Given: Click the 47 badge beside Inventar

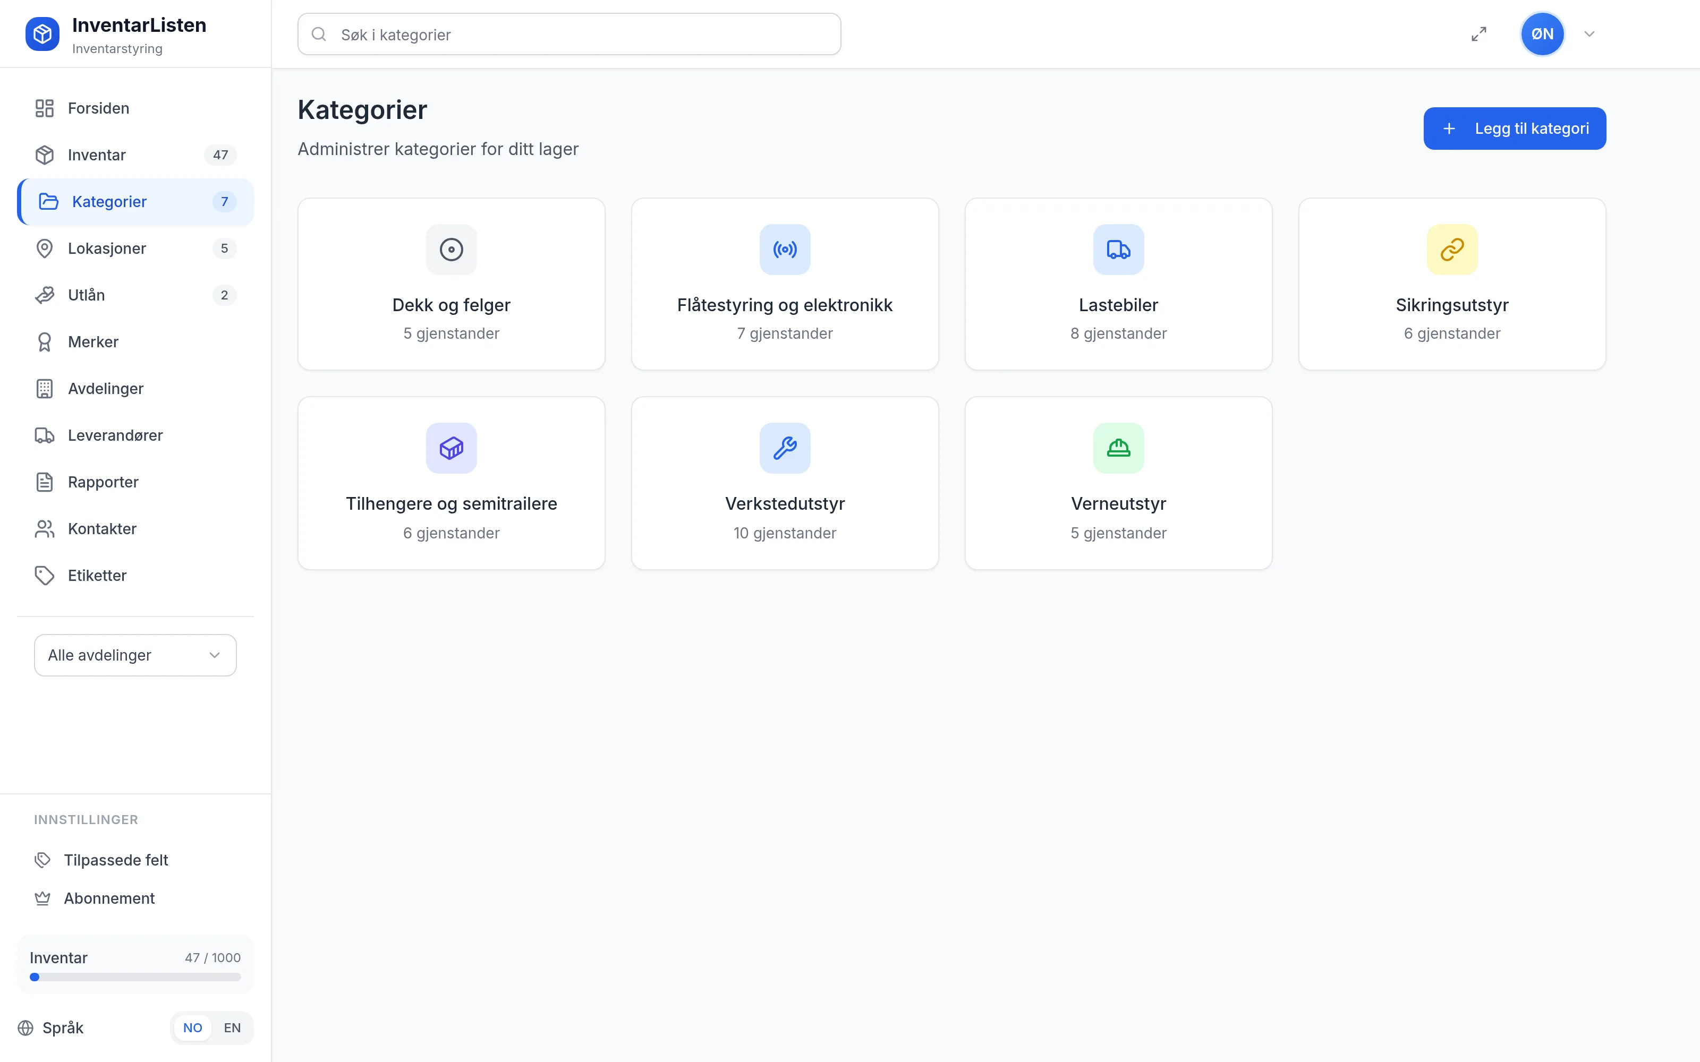Looking at the screenshot, I should [x=220, y=155].
